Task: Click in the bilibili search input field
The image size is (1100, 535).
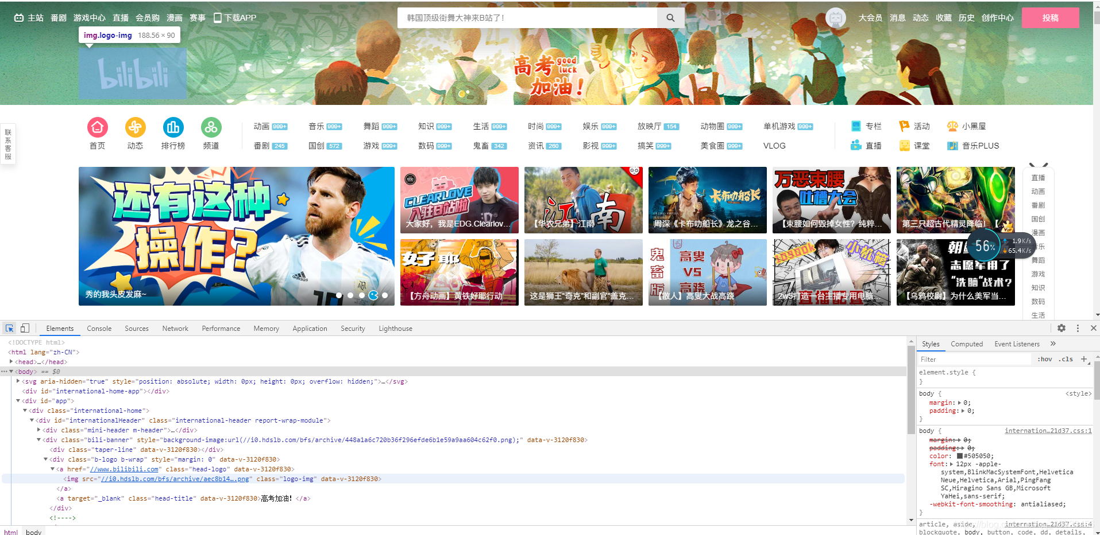Action: pos(527,18)
